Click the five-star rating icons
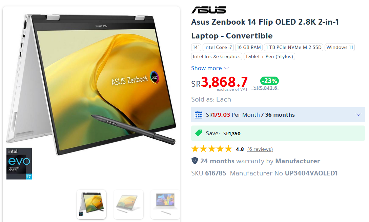 pos(212,149)
